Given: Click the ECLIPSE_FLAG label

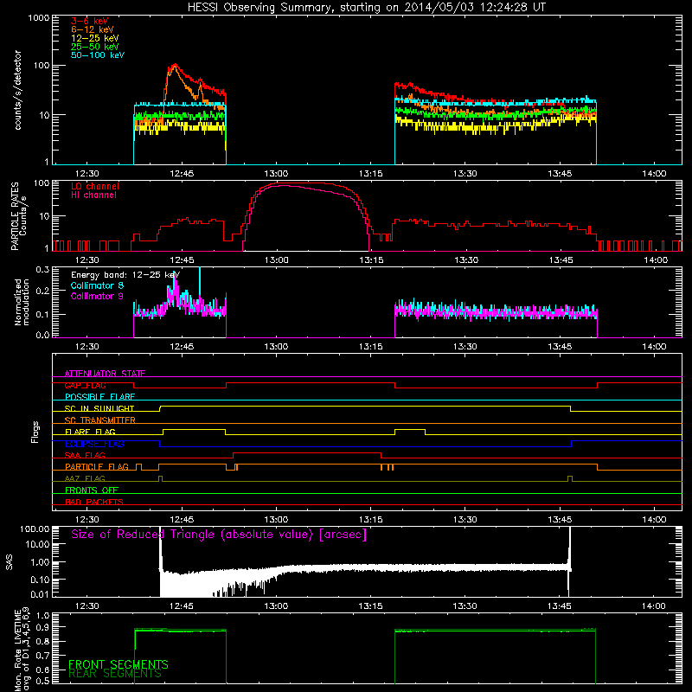Looking at the screenshot, I should pyautogui.click(x=94, y=444).
